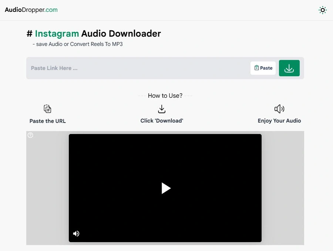Open the ad info question mark icon
333x251 pixels.
pyautogui.click(x=30, y=135)
